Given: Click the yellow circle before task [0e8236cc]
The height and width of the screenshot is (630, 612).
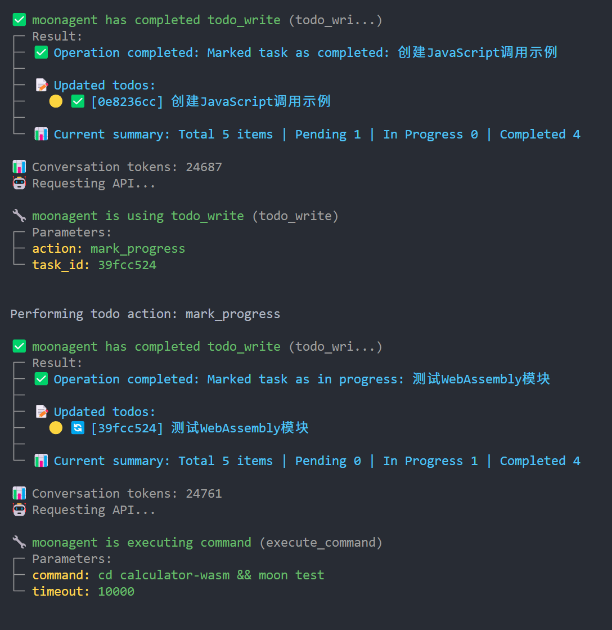Looking at the screenshot, I should [x=56, y=101].
